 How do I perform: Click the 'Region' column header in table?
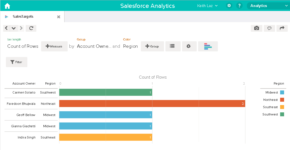pyautogui.click(x=50, y=83)
